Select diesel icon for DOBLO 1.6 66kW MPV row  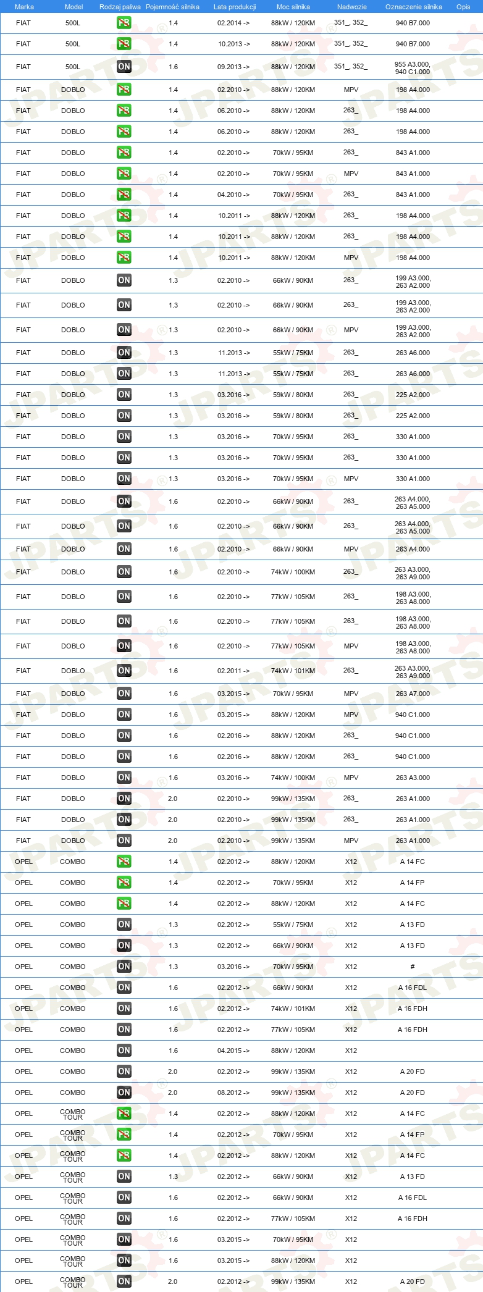pos(124,549)
